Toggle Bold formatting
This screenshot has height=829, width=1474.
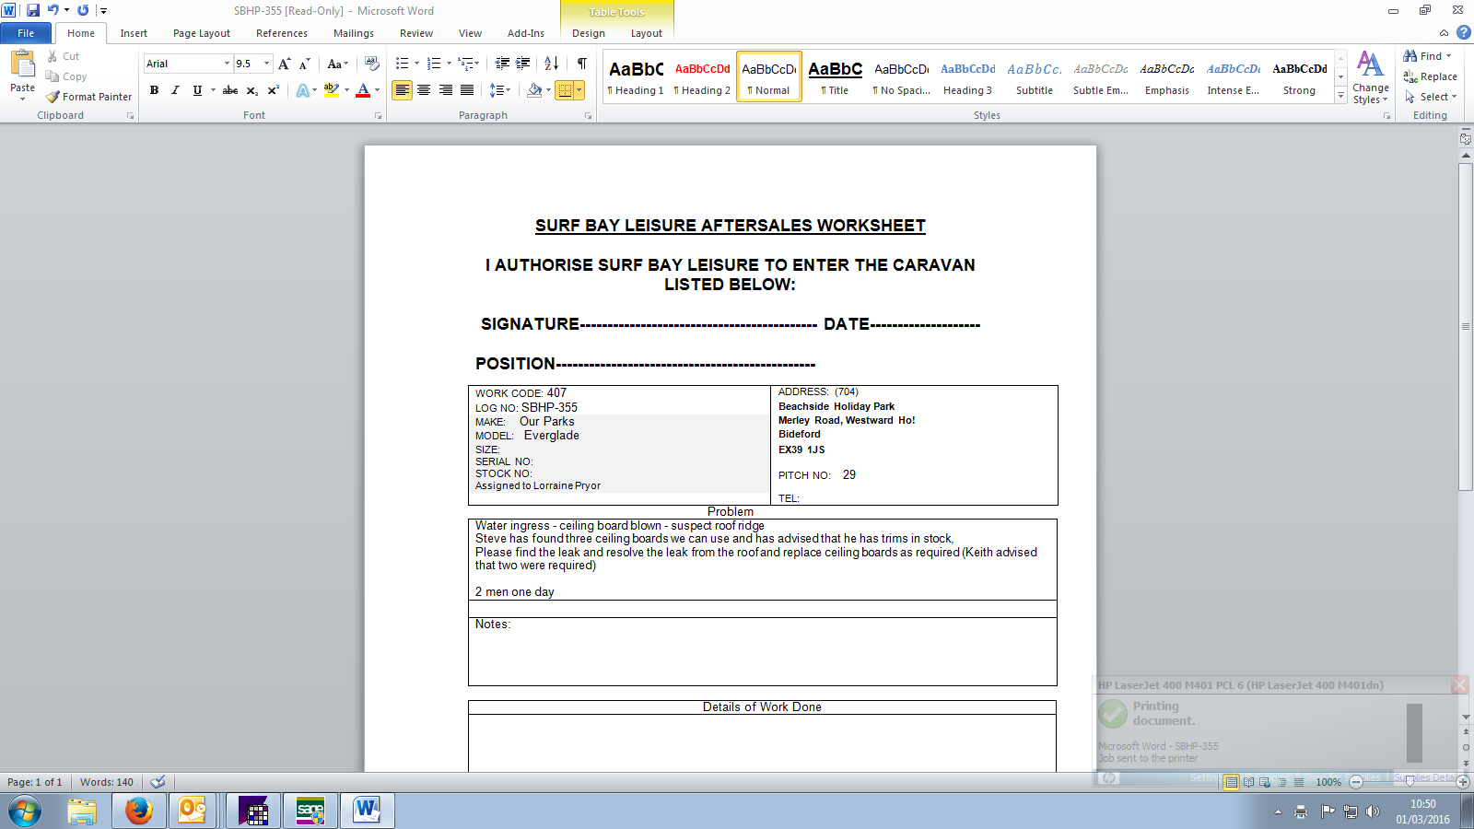click(154, 90)
